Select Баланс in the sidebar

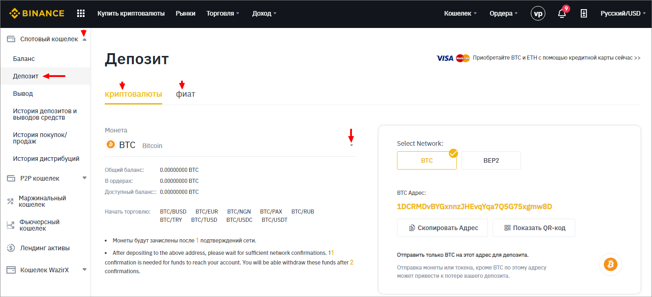point(24,59)
